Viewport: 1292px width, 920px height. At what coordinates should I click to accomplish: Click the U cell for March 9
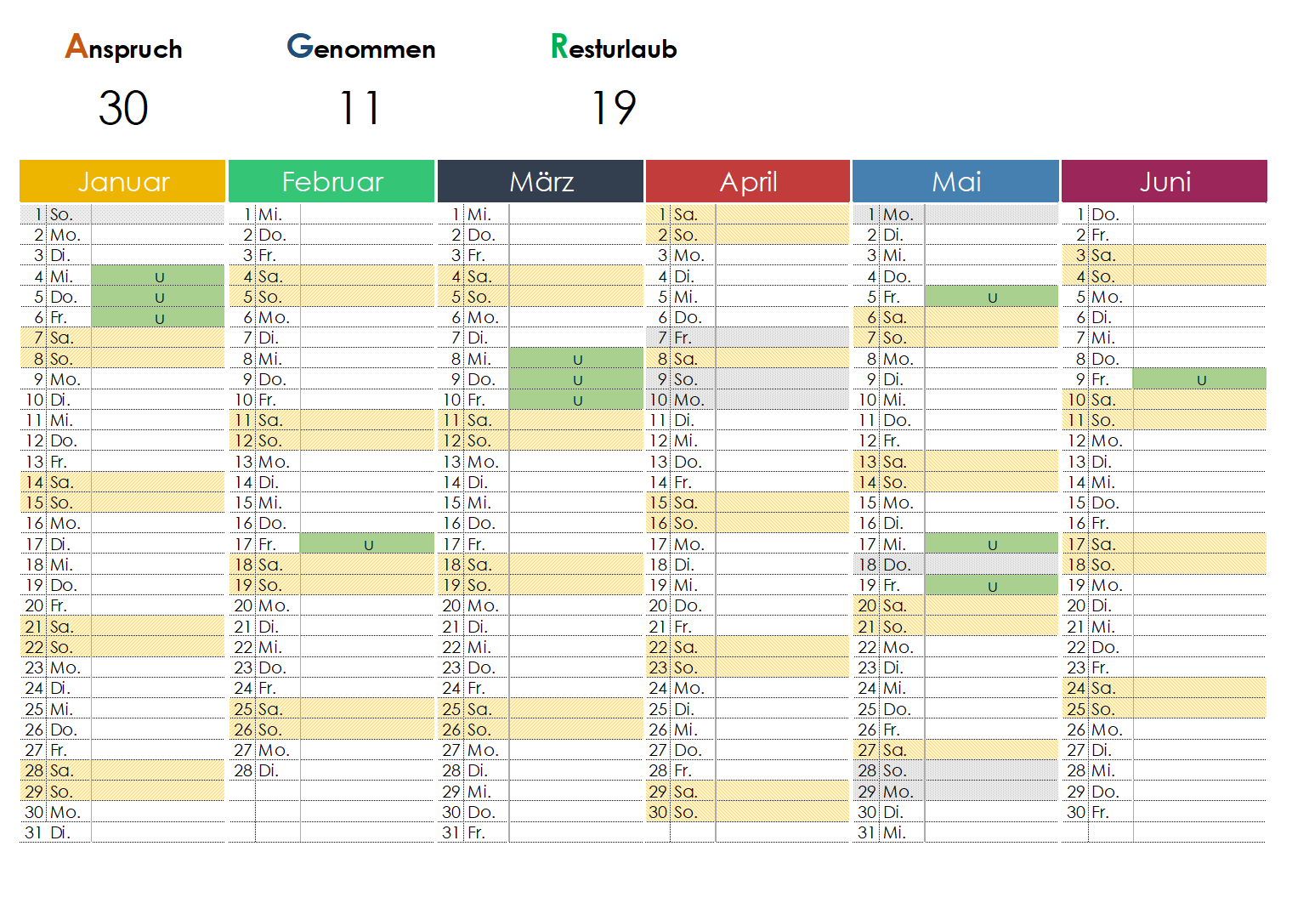576,379
